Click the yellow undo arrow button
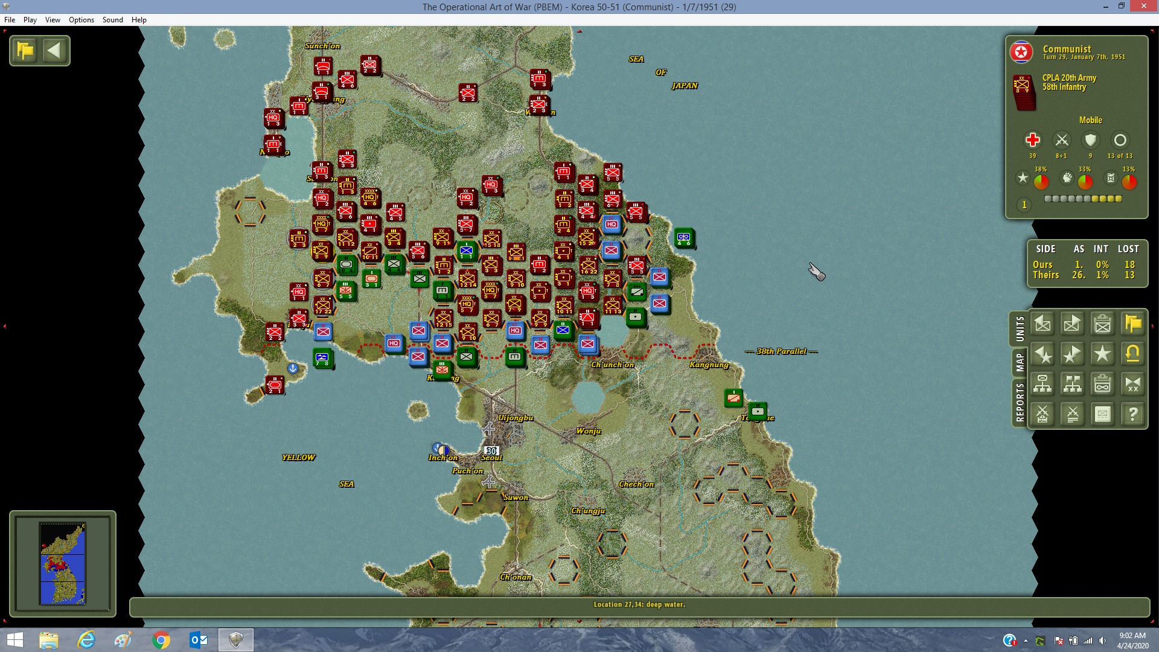This screenshot has width=1159, height=652. point(1133,354)
